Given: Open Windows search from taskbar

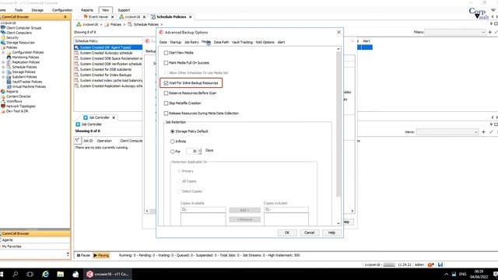Looking at the screenshot, I should tap(16, 274).
